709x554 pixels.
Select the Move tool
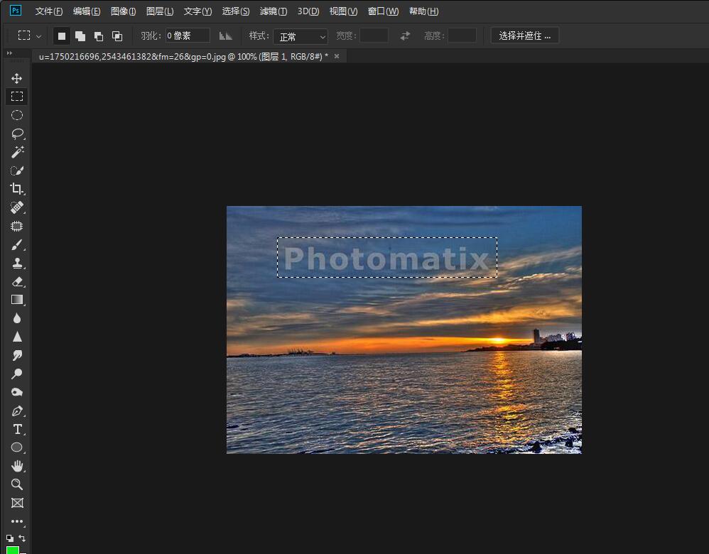(17, 78)
